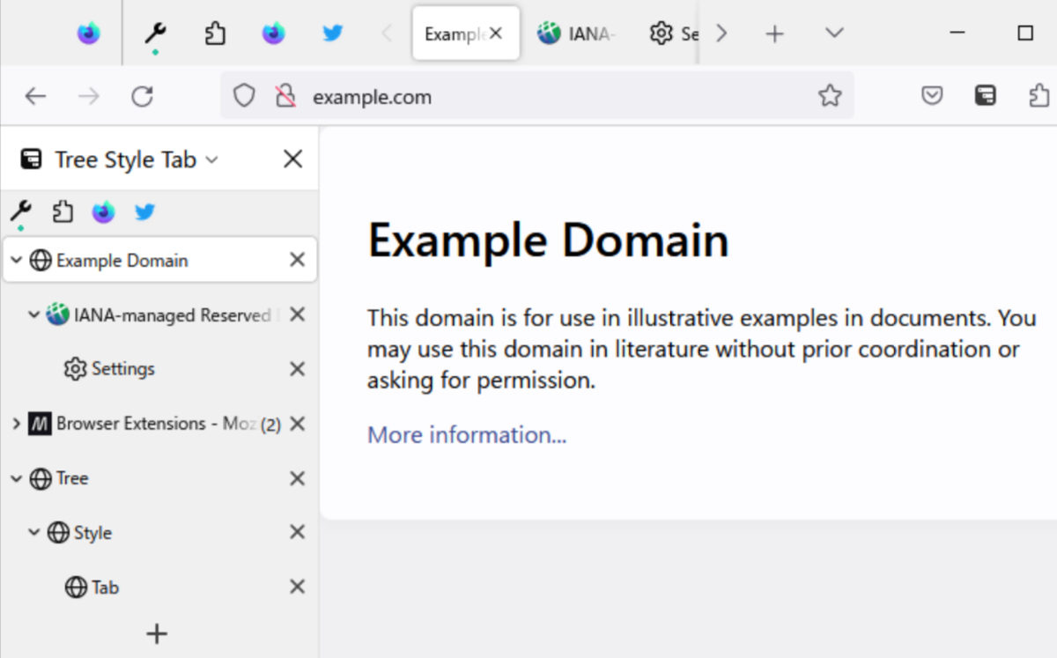Click the Pocket save icon
1057x658 pixels.
[932, 96]
